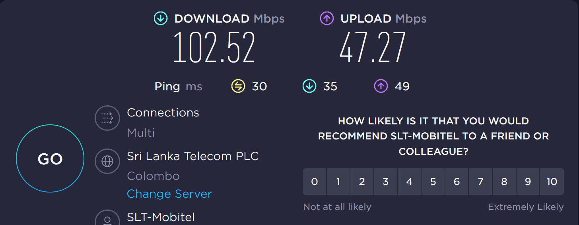Click the Connections Multi setting
The height and width of the screenshot is (225, 579).
click(141, 132)
